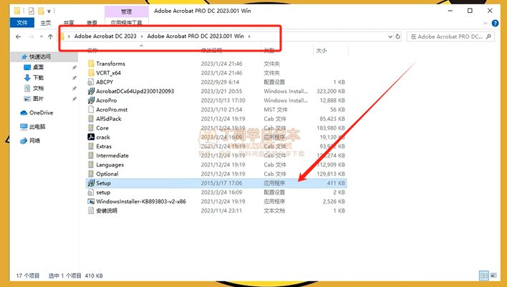Screen dimensions: 507x287
Task: Click the Adobe Acrobat DC 2023 breadcrumb
Action: pyautogui.click(x=106, y=36)
